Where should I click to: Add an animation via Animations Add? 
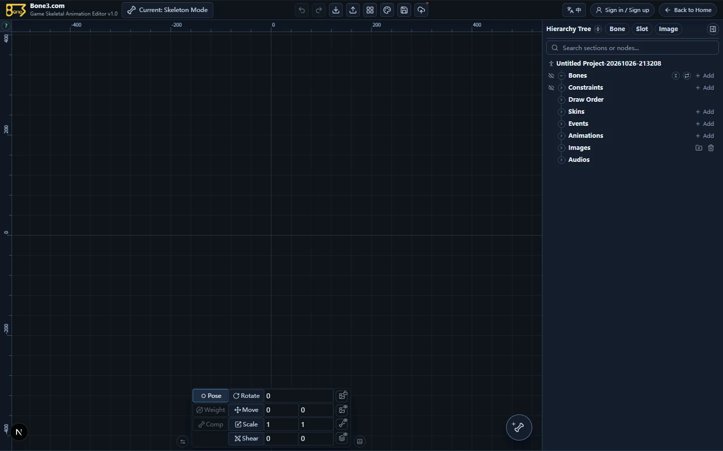pos(705,136)
